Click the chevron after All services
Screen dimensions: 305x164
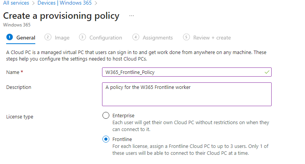pyautogui.click(x=33, y=3)
